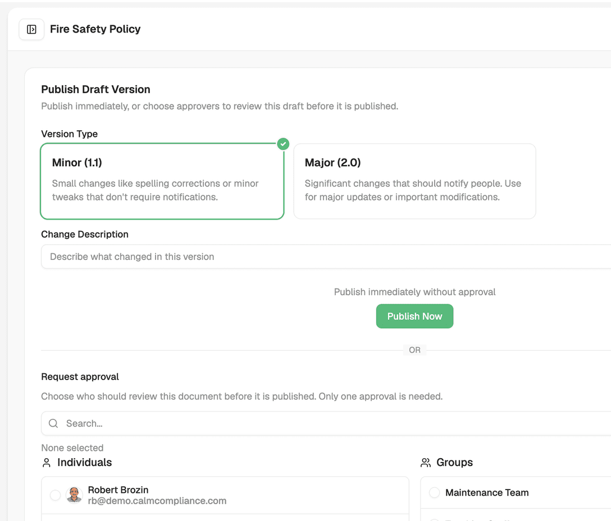Click the Publish Now button
611x521 pixels.
[414, 316]
